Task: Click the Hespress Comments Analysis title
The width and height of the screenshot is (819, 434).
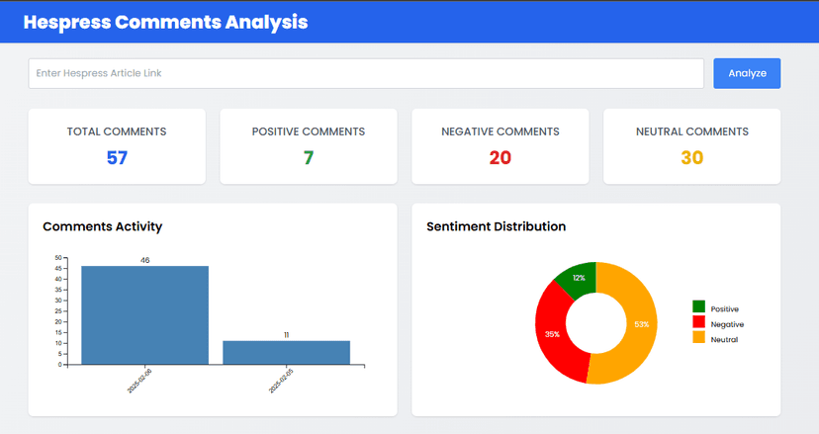Action: point(165,22)
